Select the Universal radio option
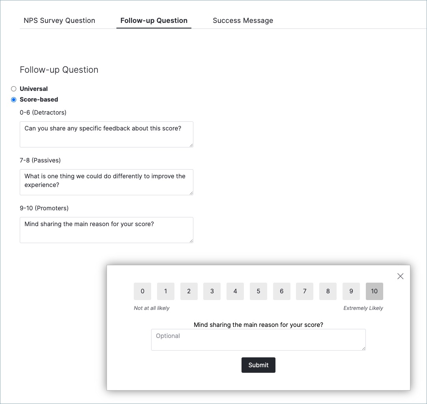 [14, 89]
